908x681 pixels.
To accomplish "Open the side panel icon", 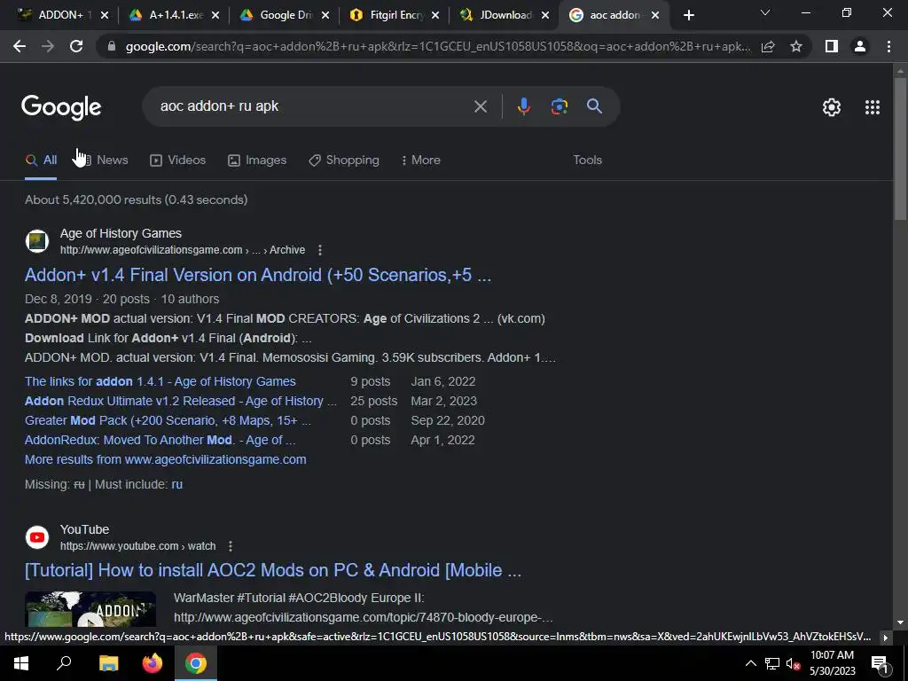I will pyautogui.click(x=832, y=46).
